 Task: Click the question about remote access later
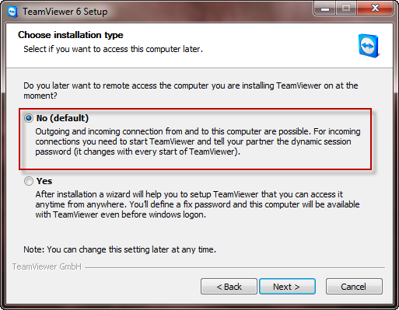point(191,90)
